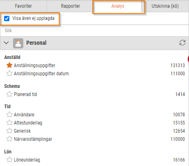Uncheck Visa även ej upplagda checkbox
Image resolution: width=189 pixels, height=166 pixels.
pos(7,18)
